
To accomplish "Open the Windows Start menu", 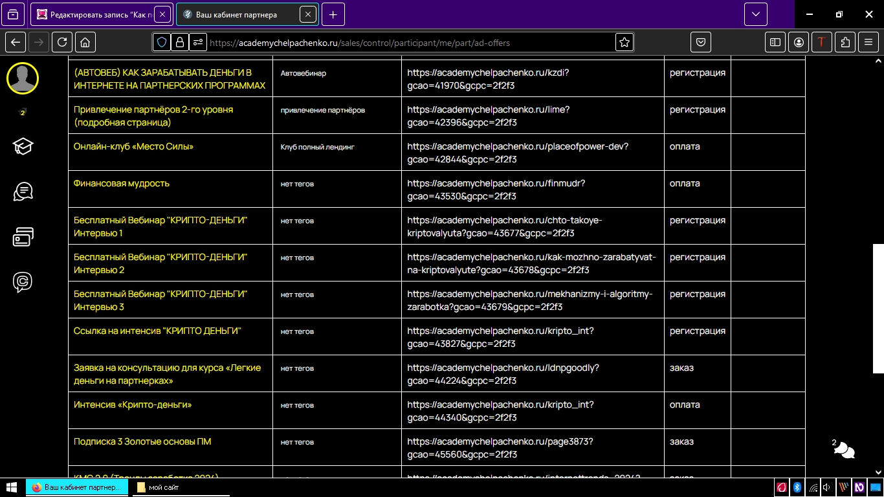I will tap(11, 487).
